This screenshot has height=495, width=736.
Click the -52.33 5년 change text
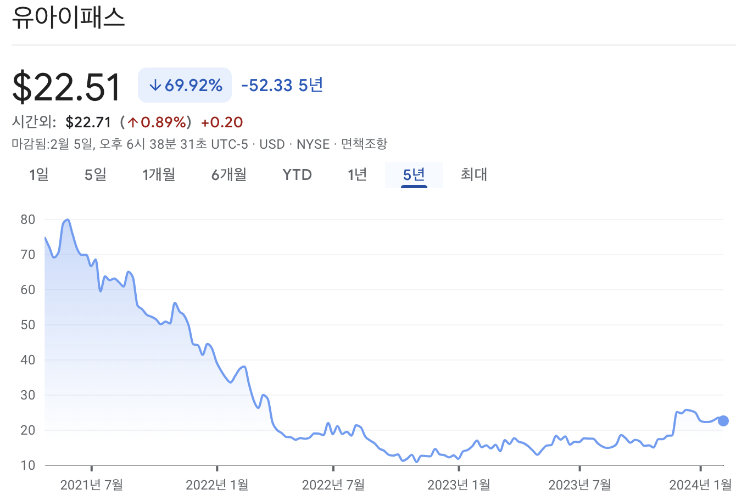281,85
